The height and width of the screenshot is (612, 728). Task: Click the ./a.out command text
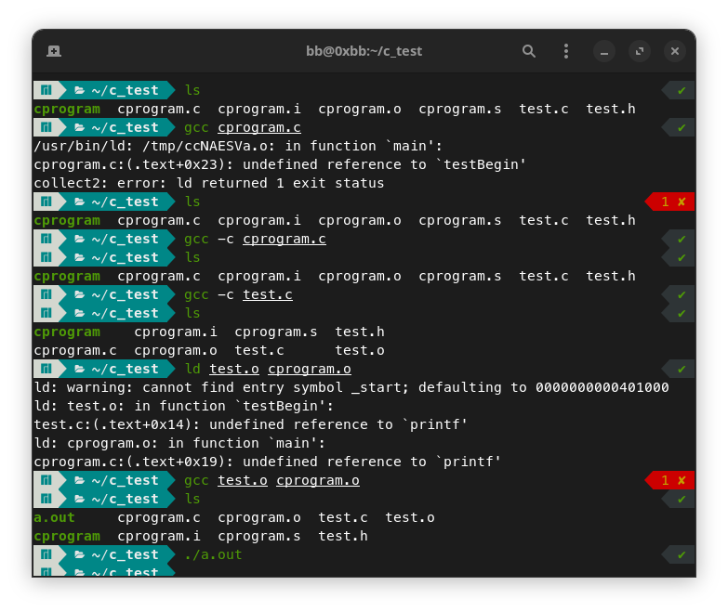coord(213,554)
